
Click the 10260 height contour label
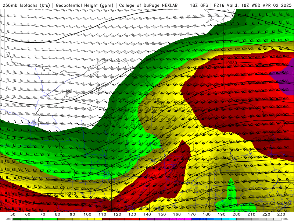click(x=70, y=194)
